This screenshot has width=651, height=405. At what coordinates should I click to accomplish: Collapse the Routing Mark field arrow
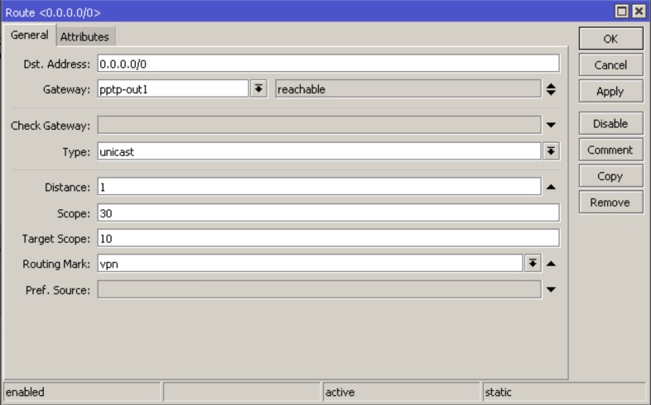552,264
